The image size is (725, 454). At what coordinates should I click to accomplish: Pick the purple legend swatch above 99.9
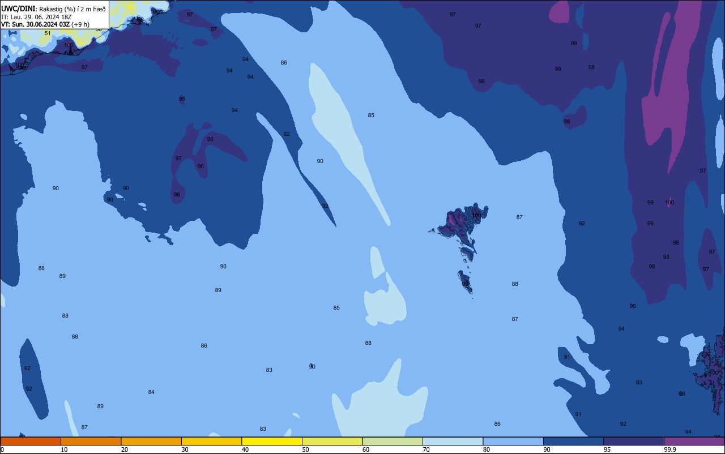pos(694,441)
